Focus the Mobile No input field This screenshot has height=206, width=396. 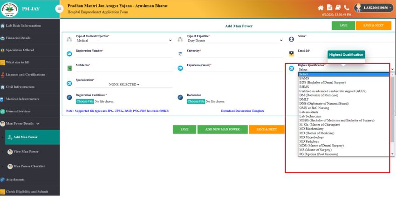(124, 69)
